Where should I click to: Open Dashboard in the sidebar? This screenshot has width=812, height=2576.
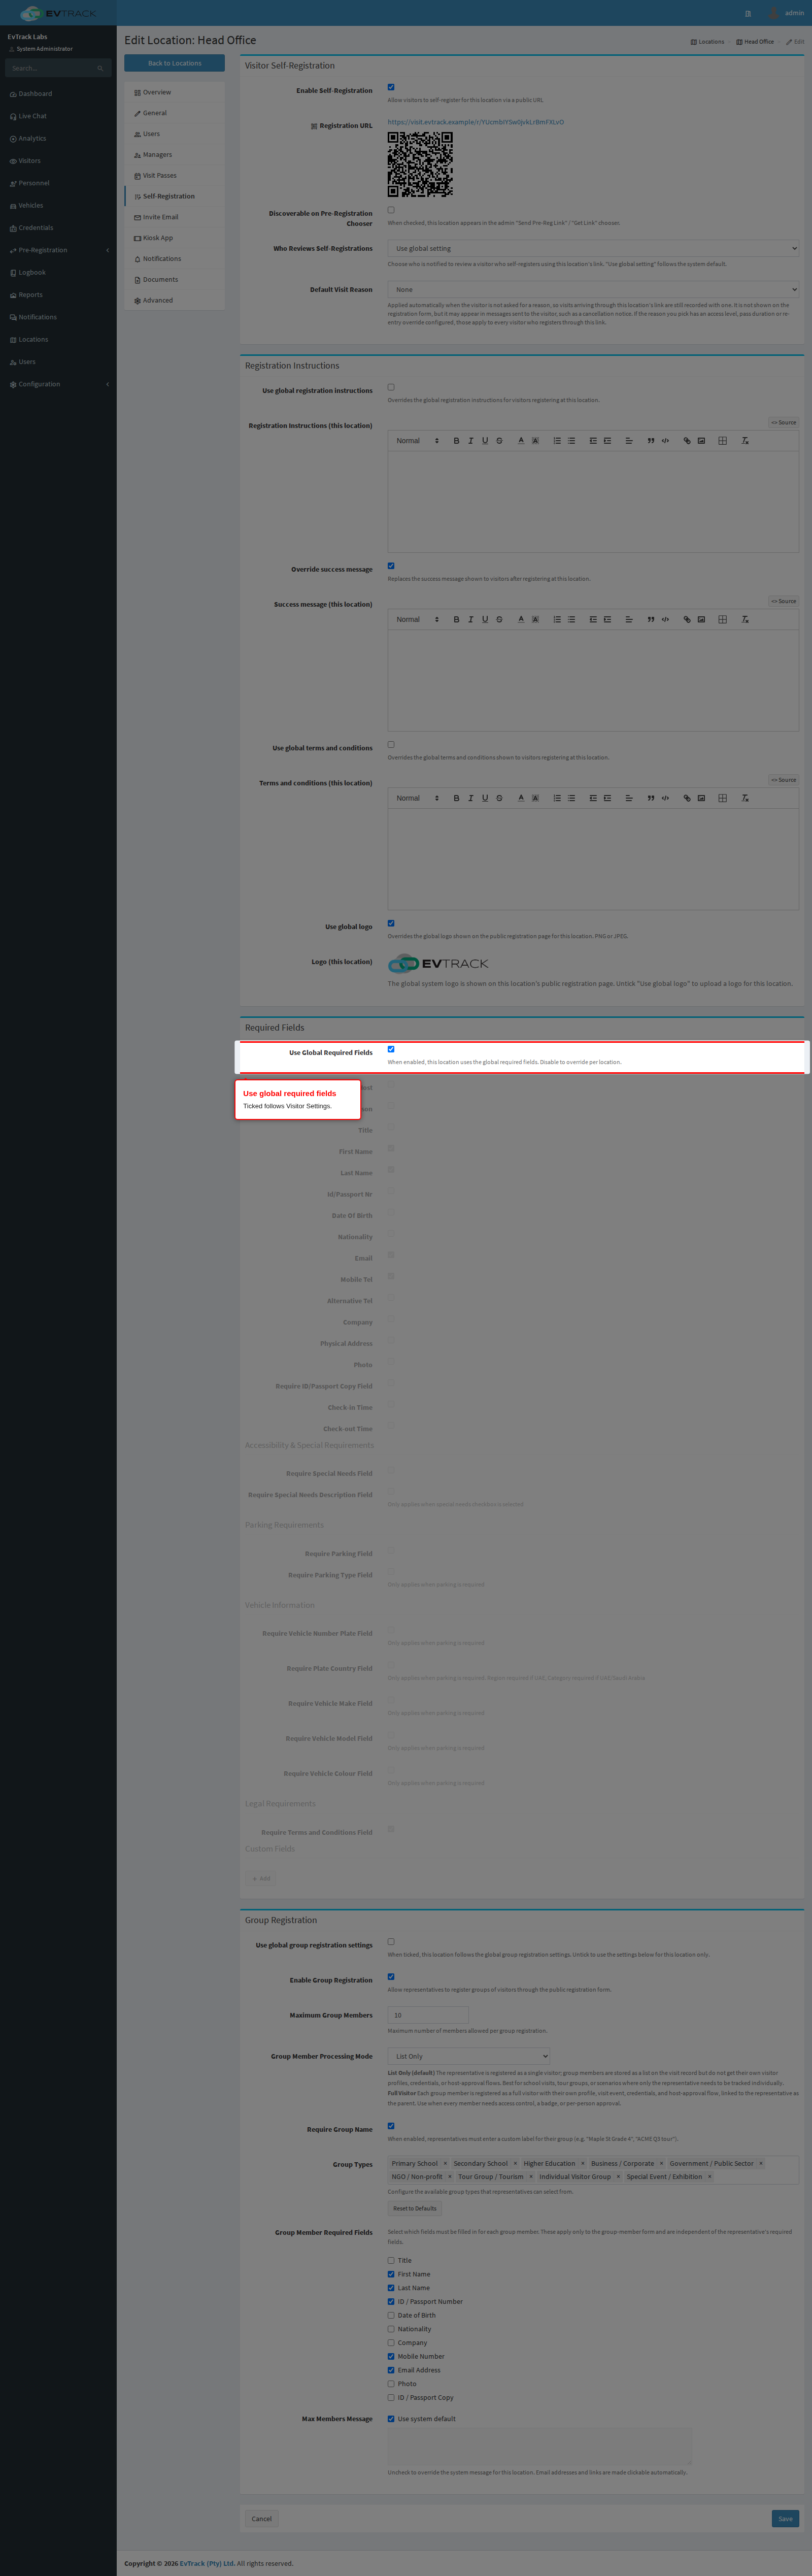(58, 94)
